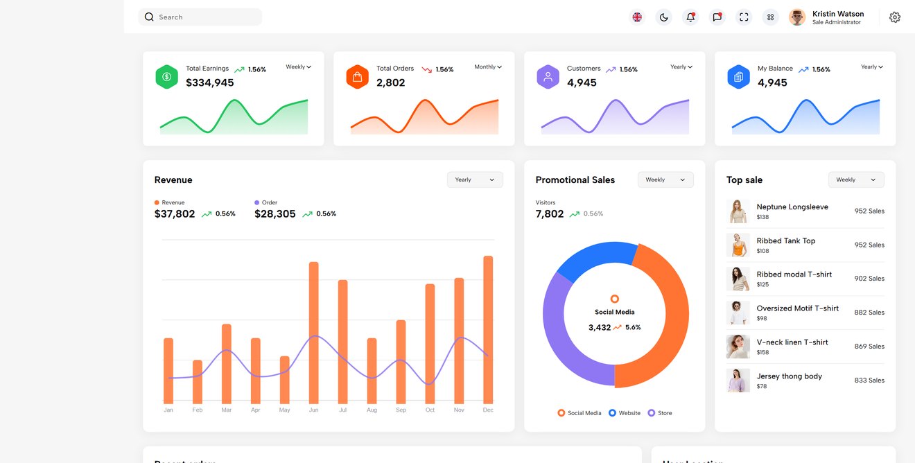Toggle Website legend item

[x=625, y=413]
